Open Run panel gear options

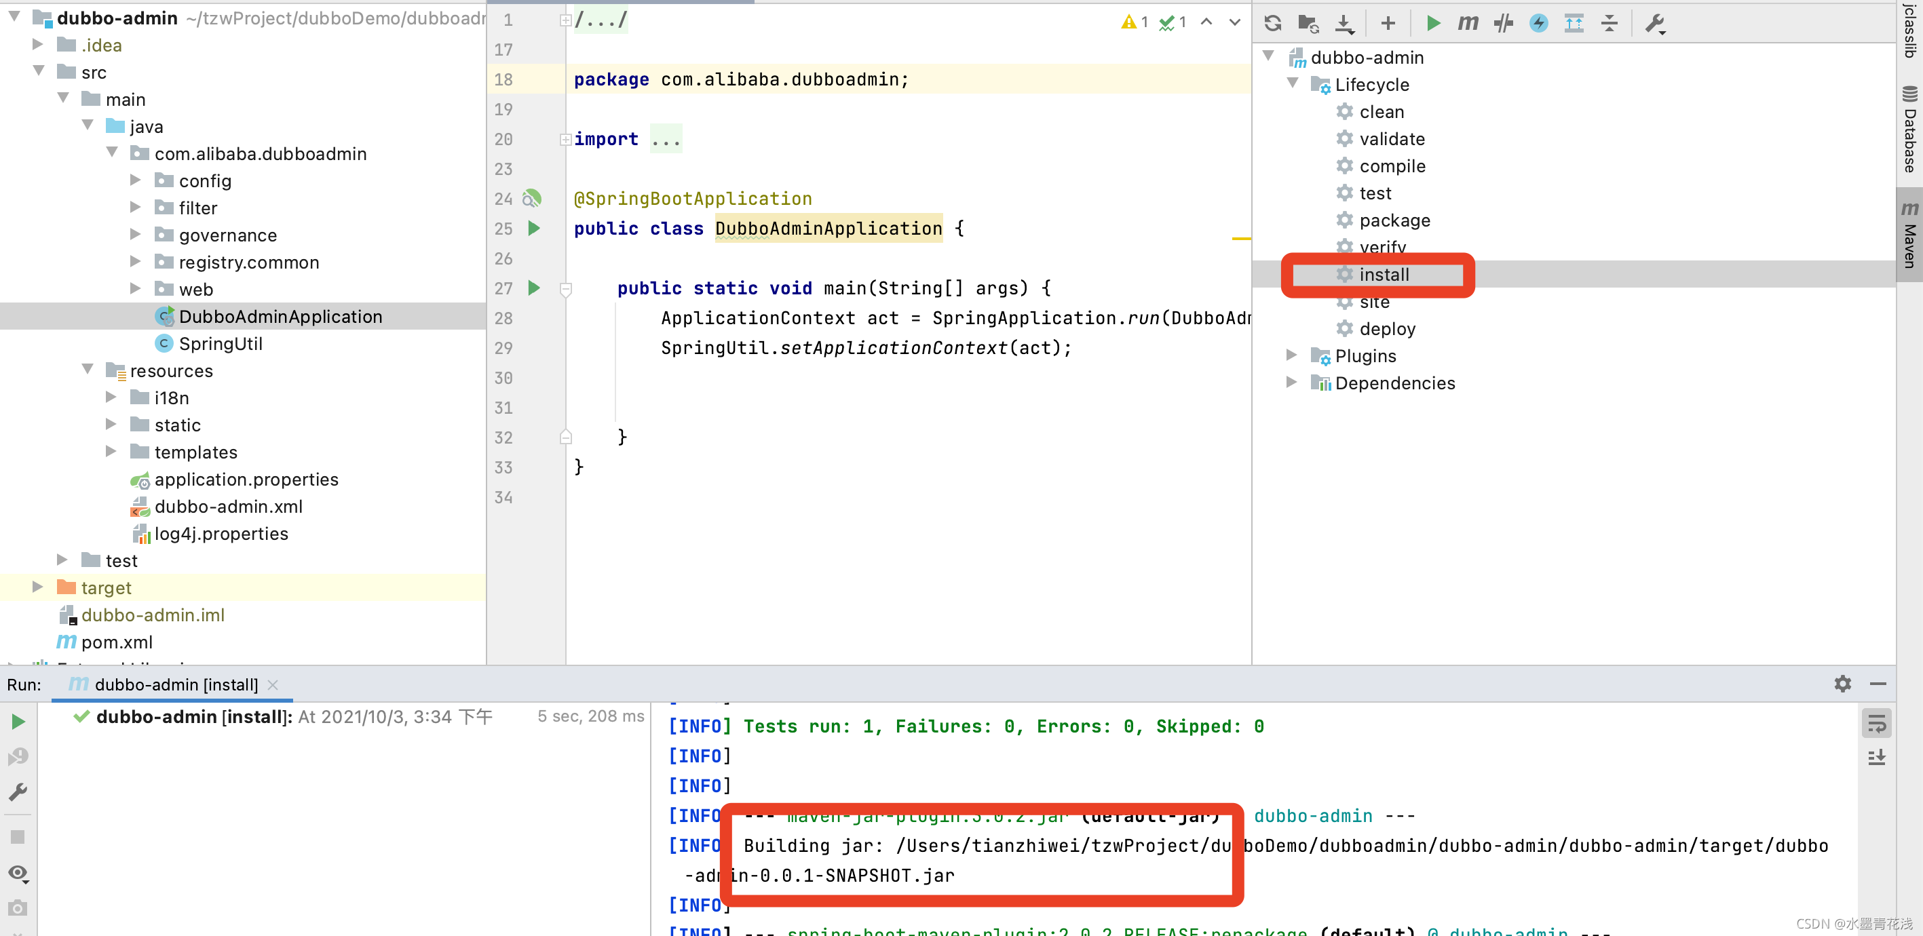pos(1842,683)
